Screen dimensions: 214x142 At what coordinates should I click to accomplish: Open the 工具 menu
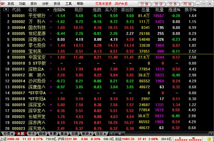[x=68, y=4]
